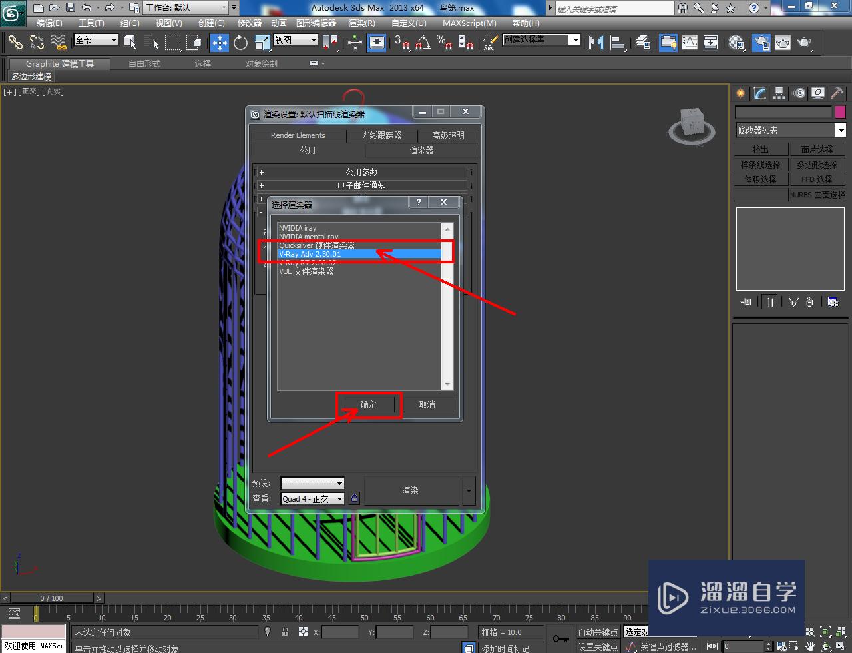Activate the Select and Scale tool
Image resolution: width=852 pixels, height=653 pixels.
[262, 43]
